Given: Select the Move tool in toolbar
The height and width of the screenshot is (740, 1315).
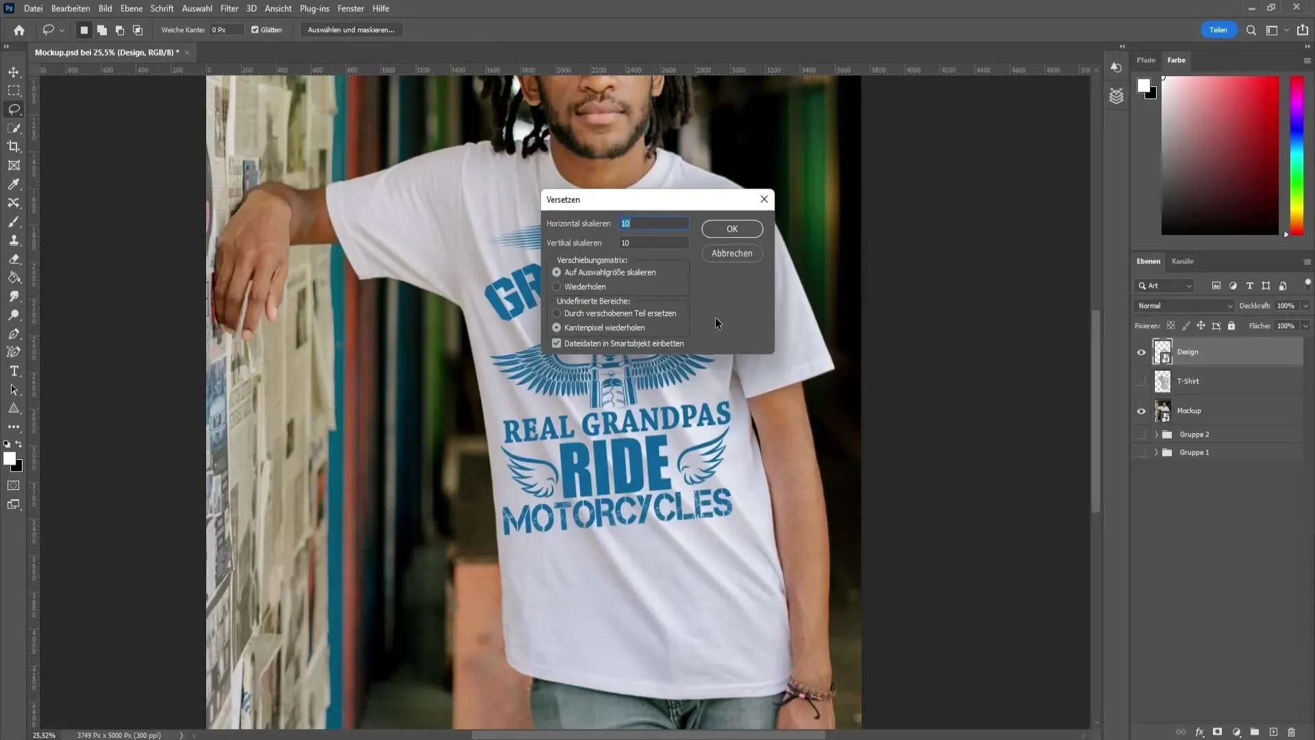Looking at the screenshot, I should pos(14,71).
